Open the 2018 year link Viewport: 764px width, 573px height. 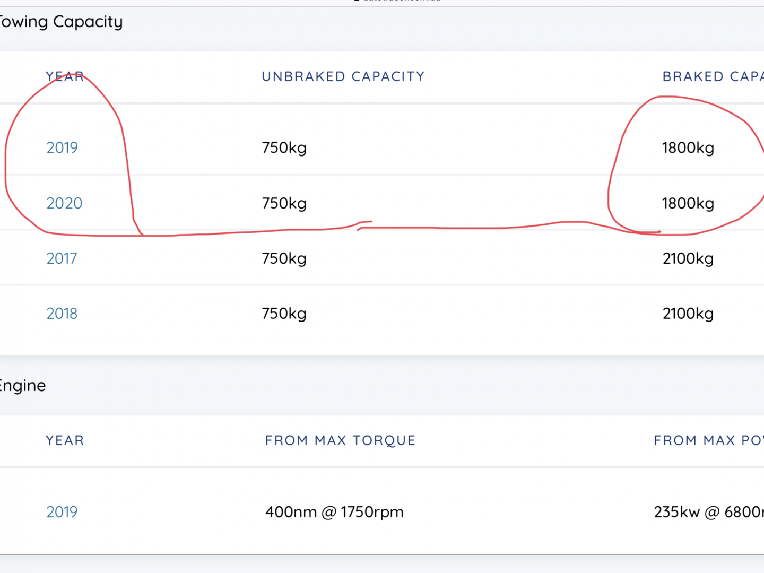pos(62,314)
